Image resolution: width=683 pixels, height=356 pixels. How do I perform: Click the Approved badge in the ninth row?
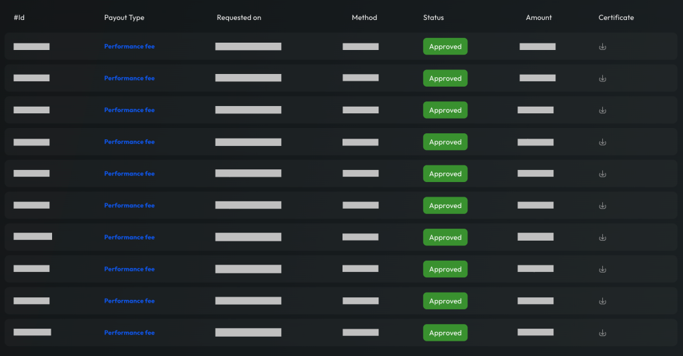tap(445, 301)
